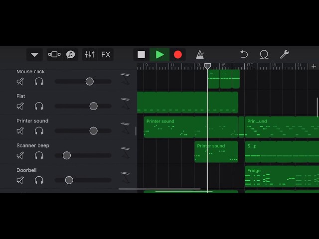The height and width of the screenshot is (239, 319).
Task: Start recording with the red Record button
Action: pos(178,55)
